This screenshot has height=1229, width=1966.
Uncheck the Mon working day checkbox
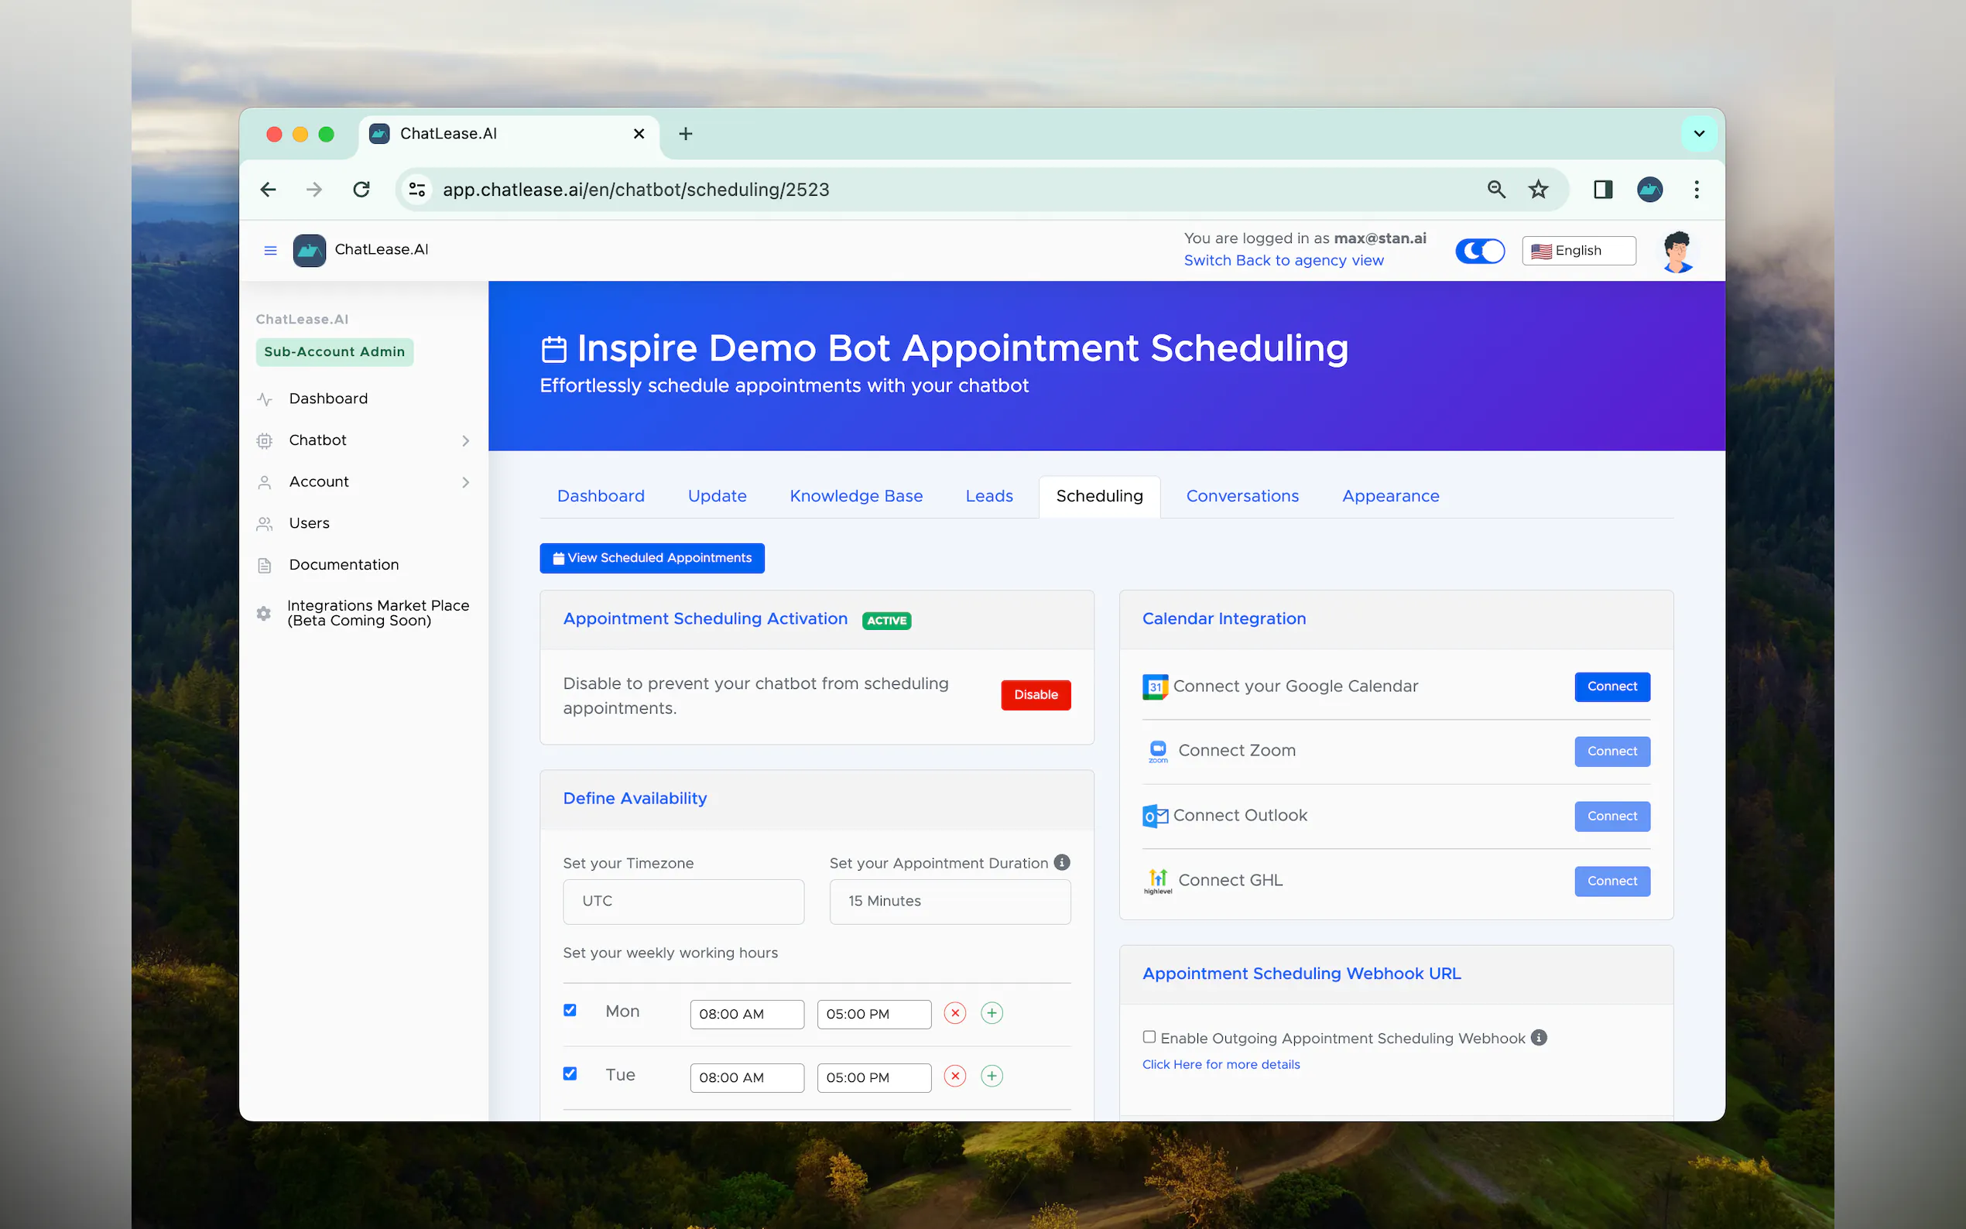pos(570,1010)
